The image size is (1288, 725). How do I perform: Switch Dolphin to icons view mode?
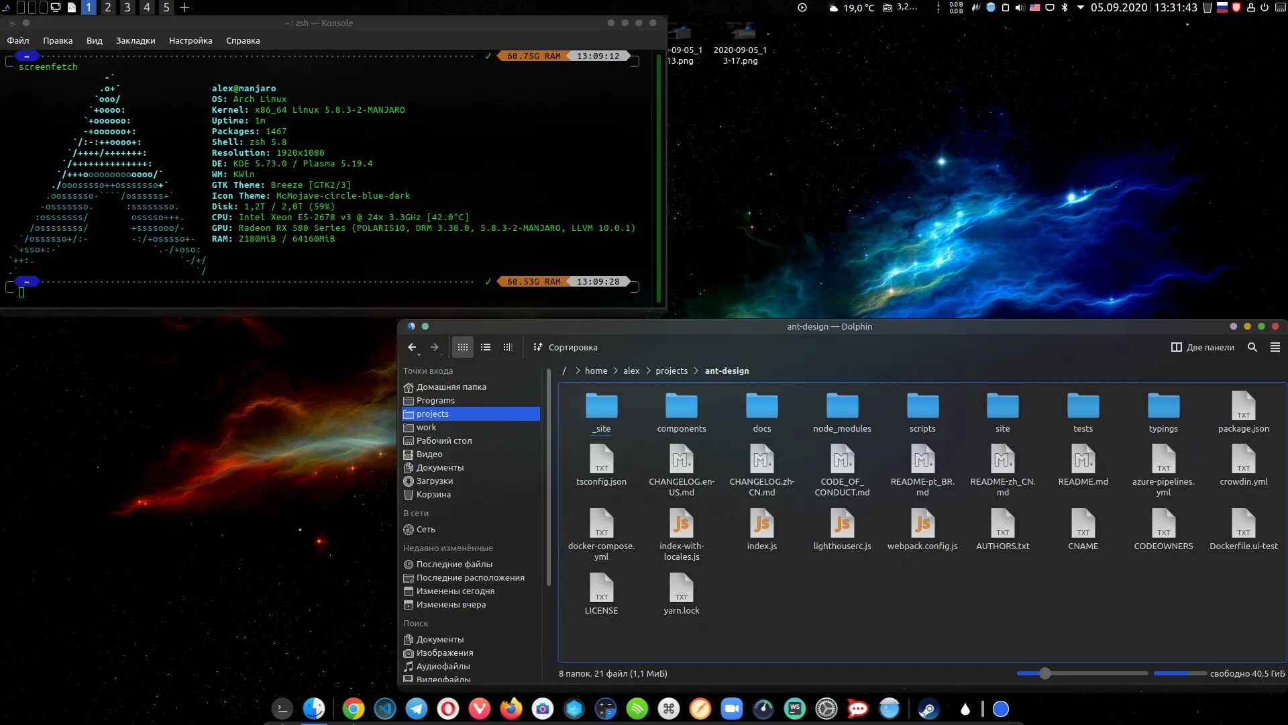coord(463,347)
